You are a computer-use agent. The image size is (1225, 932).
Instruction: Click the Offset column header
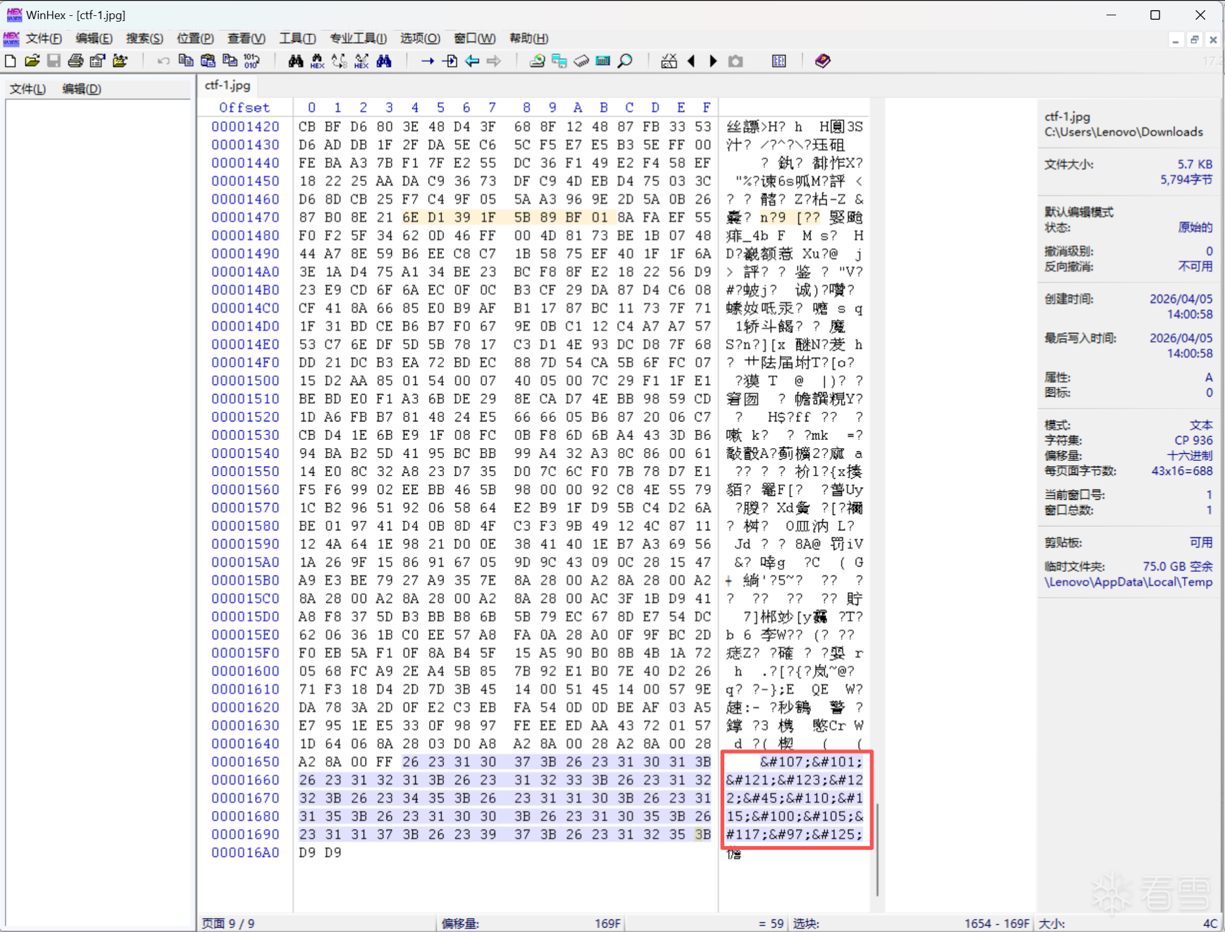pyautogui.click(x=244, y=108)
